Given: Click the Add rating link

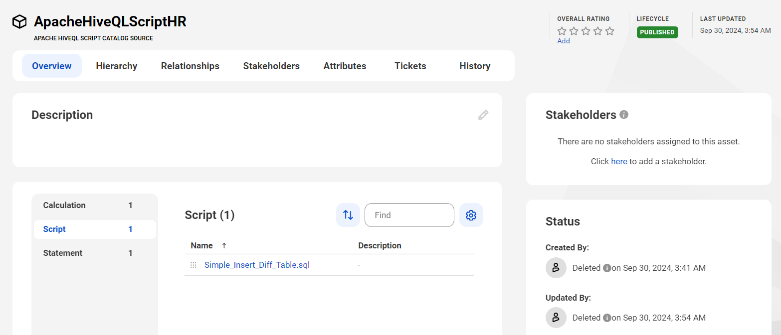Looking at the screenshot, I should (x=564, y=41).
